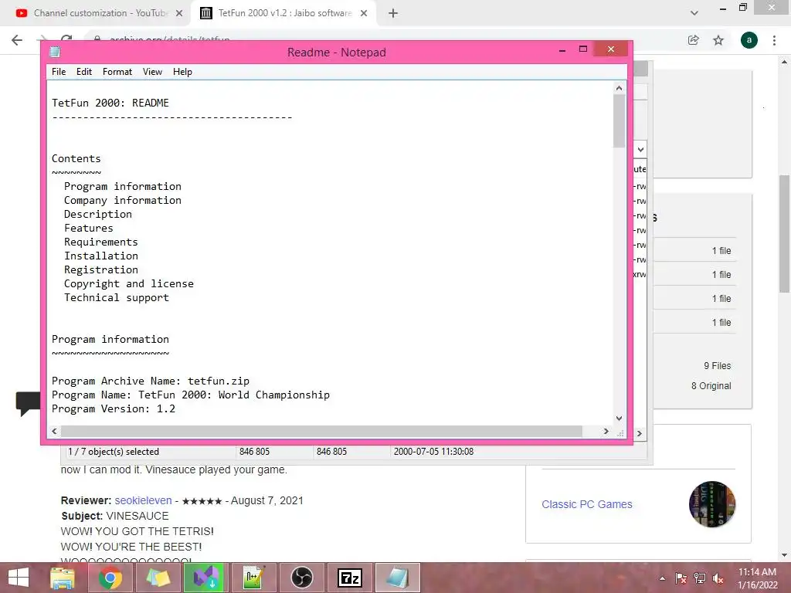
Task: Open Notepad taskbar icon
Action: (396, 578)
